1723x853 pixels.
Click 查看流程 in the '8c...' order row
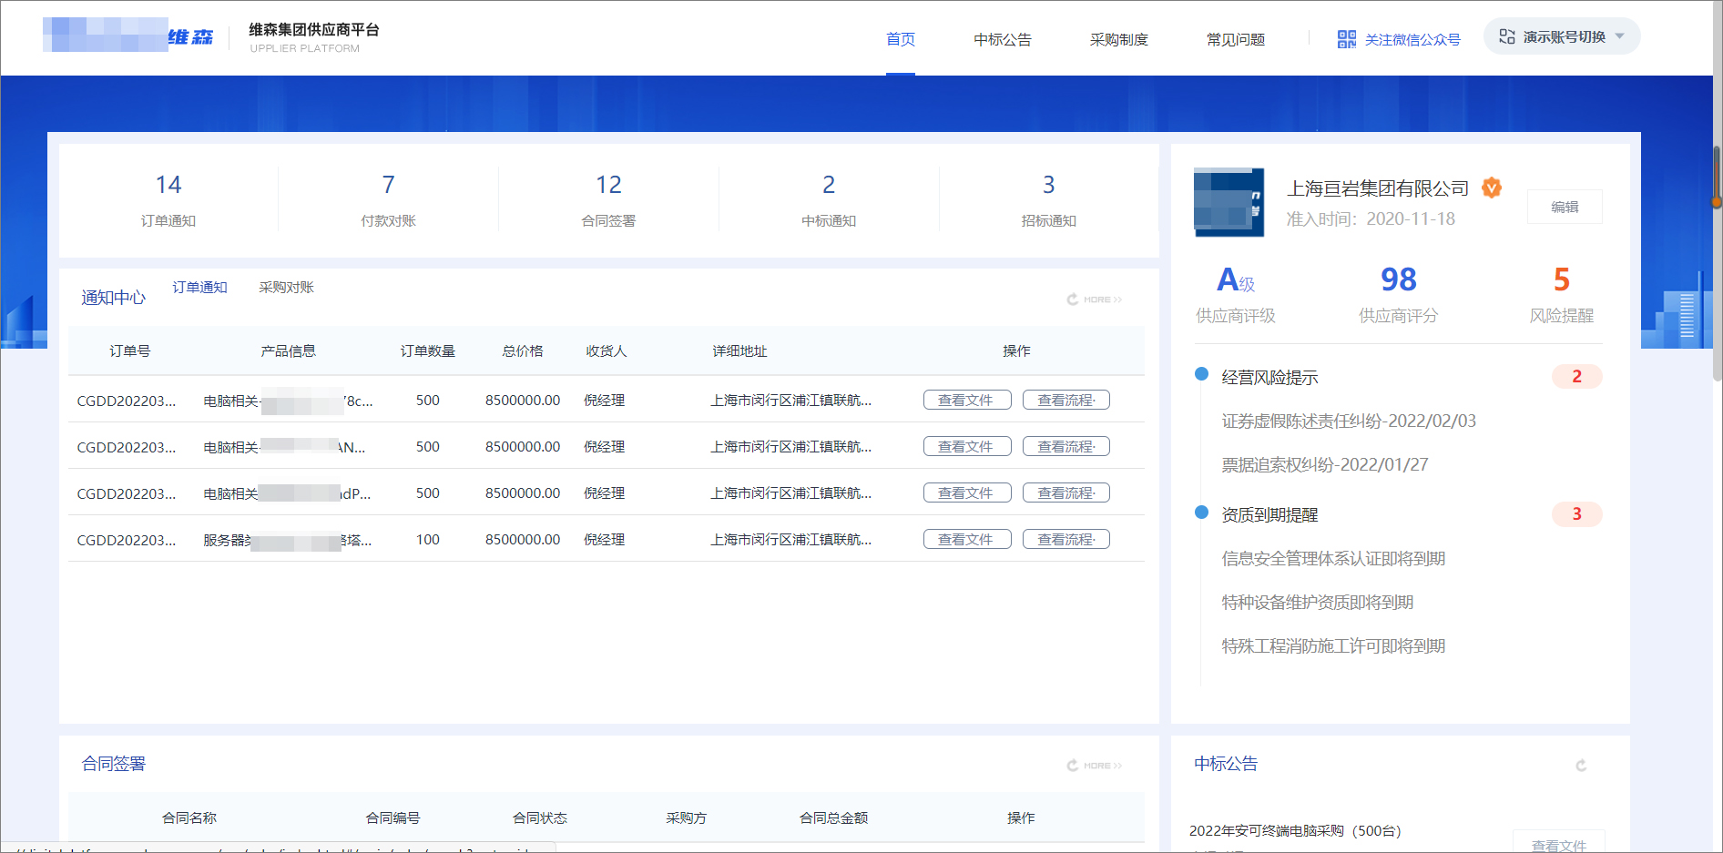(x=1066, y=400)
